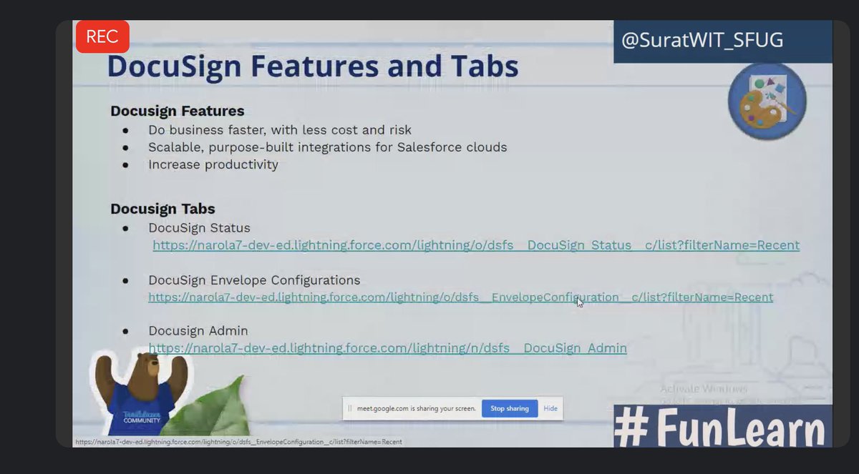Image resolution: width=859 pixels, height=474 pixels.
Task: Open the DocuSign Status filter link
Action: coord(476,245)
